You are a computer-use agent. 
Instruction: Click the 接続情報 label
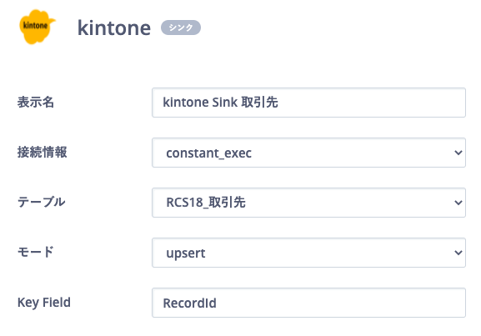click(42, 153)
